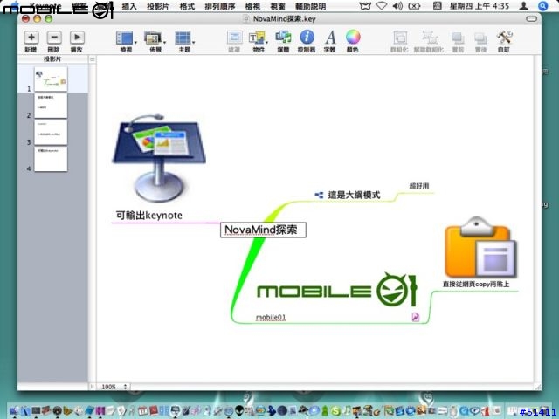Image resolution: width=559 pixels, height=419 pixels.
Task: Click the black alien head icon in the Dock
Action: tap(239, 410)
